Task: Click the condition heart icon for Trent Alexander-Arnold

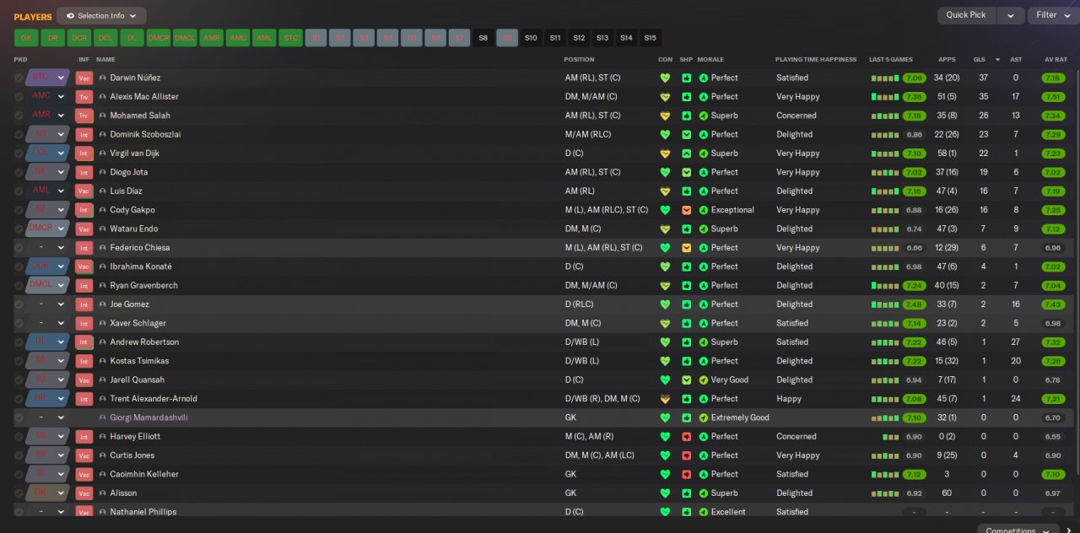Action: (665, 399)
